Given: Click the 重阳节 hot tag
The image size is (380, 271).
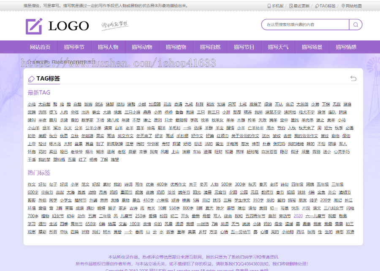Looking at the screenshot, I should pyautogui.click(x=127, y=192).
